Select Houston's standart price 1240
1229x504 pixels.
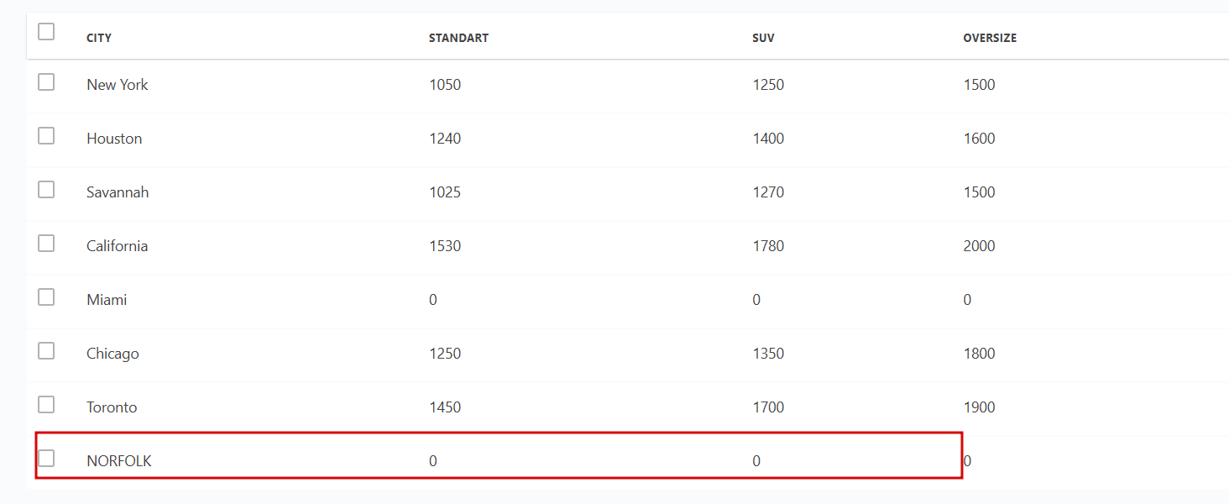click(x=445, y=139)
